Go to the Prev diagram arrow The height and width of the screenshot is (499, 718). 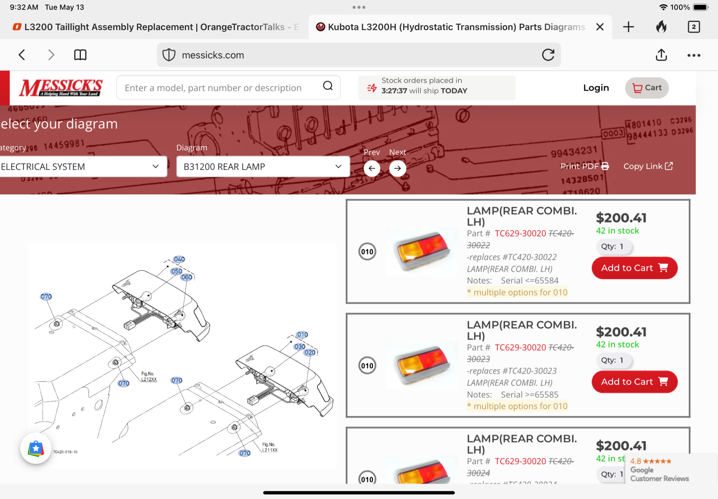coord(372,168)
